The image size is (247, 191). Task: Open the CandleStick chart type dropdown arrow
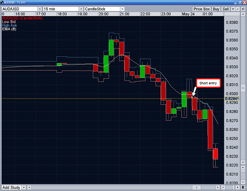(x=123, y=9)
